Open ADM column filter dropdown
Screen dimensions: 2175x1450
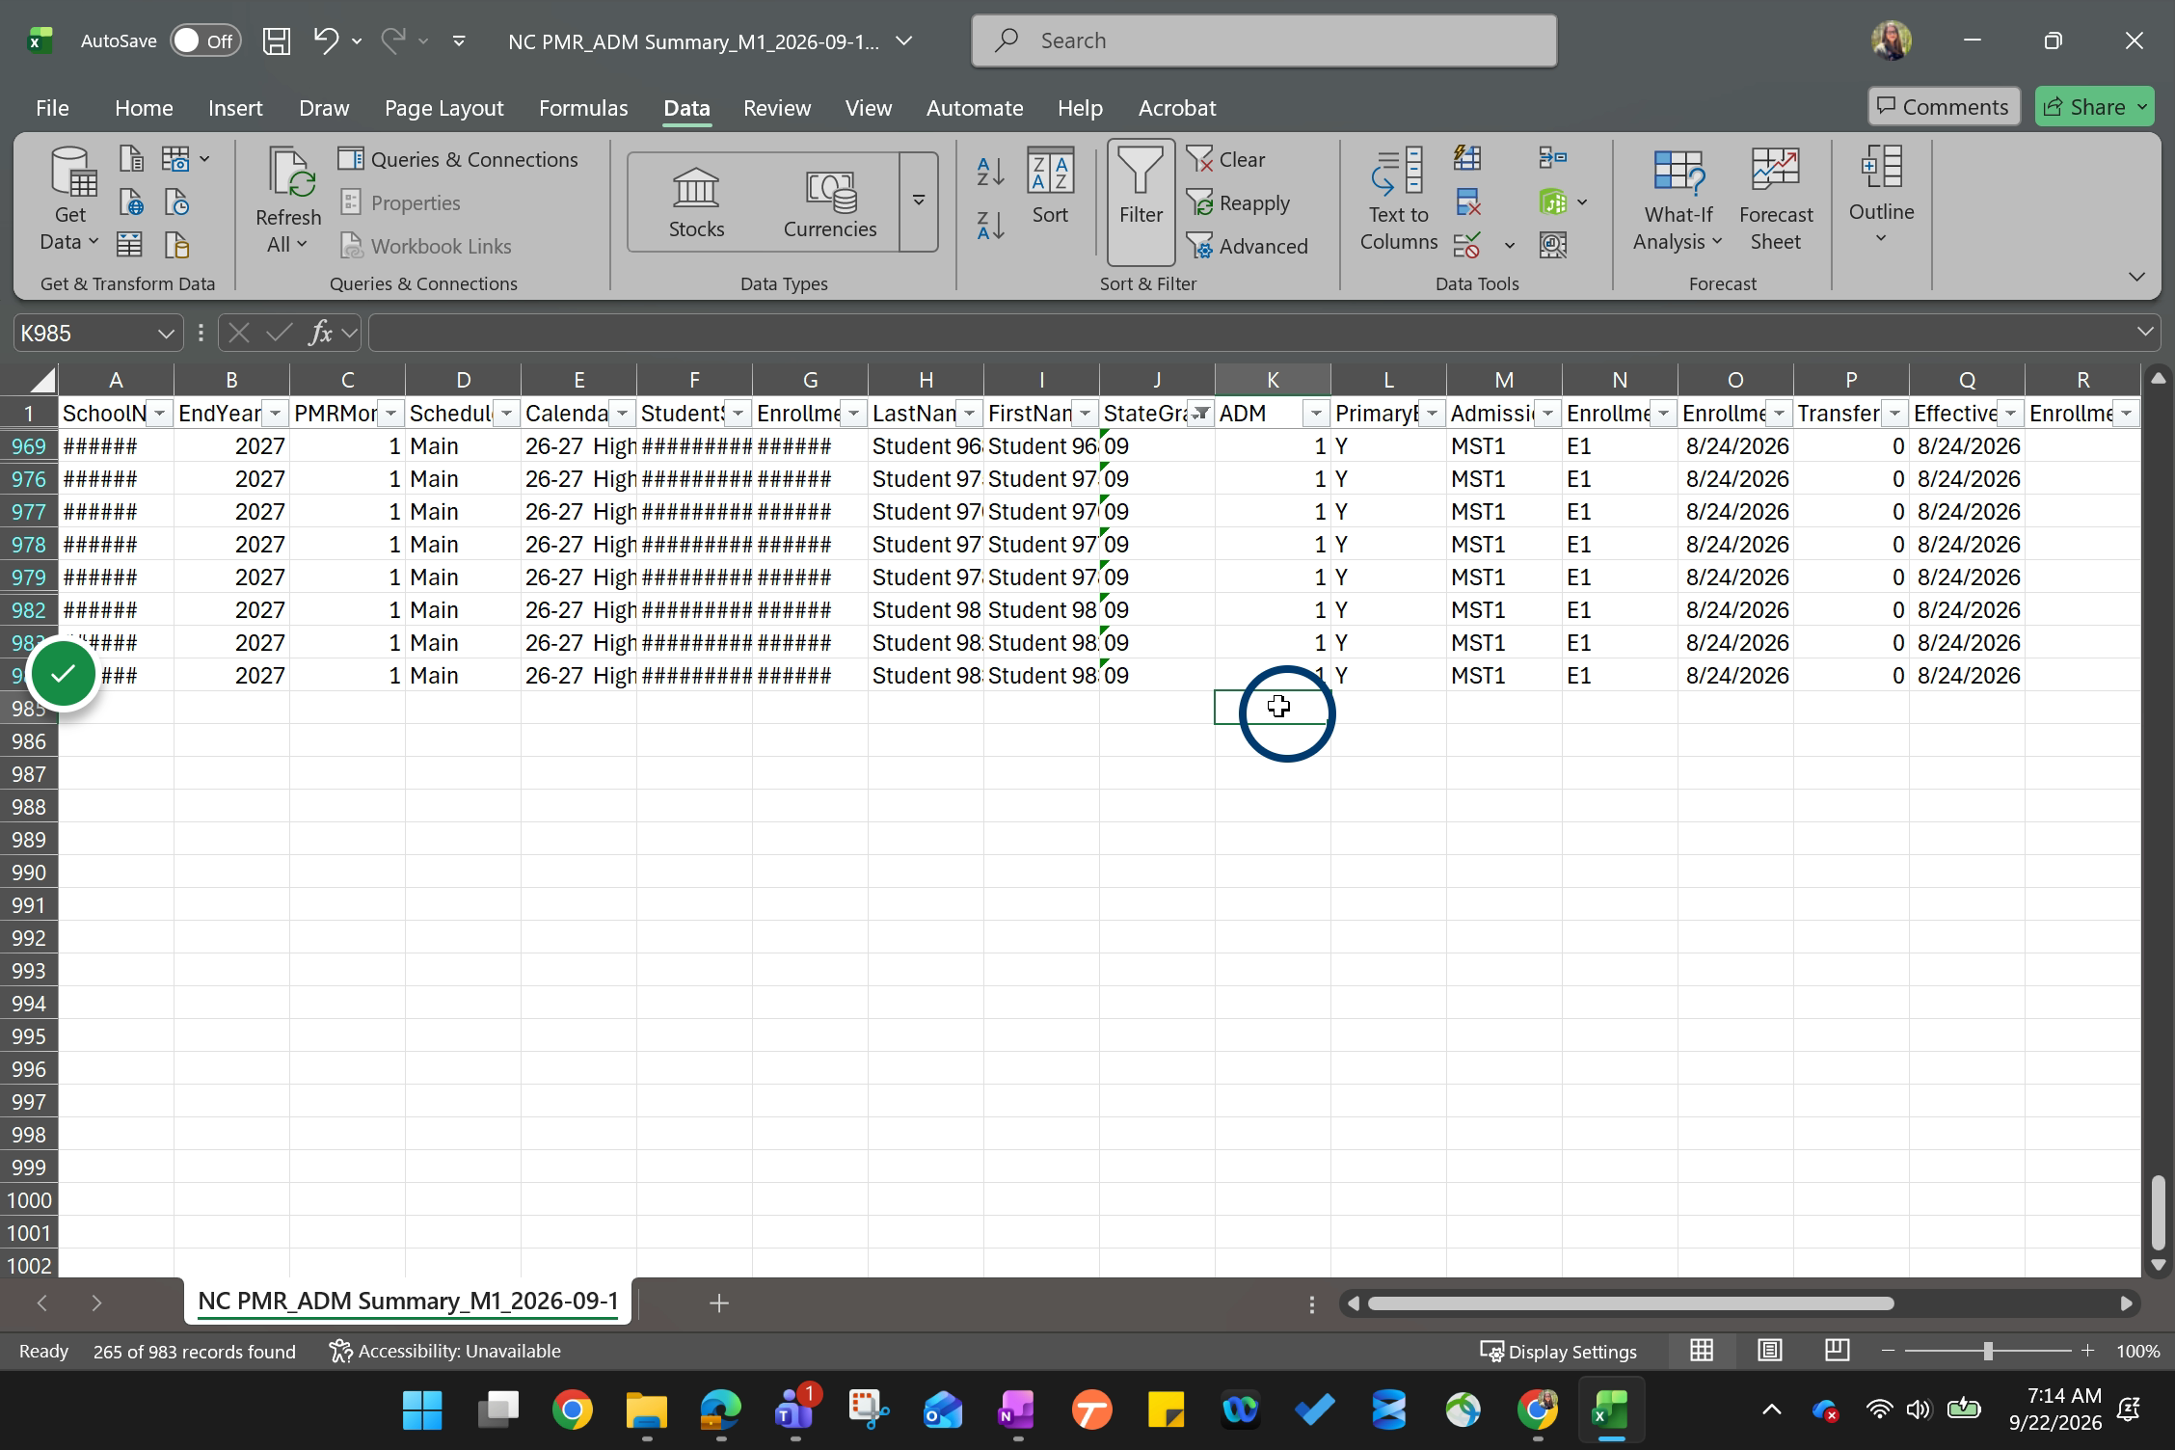point(1316,414)
